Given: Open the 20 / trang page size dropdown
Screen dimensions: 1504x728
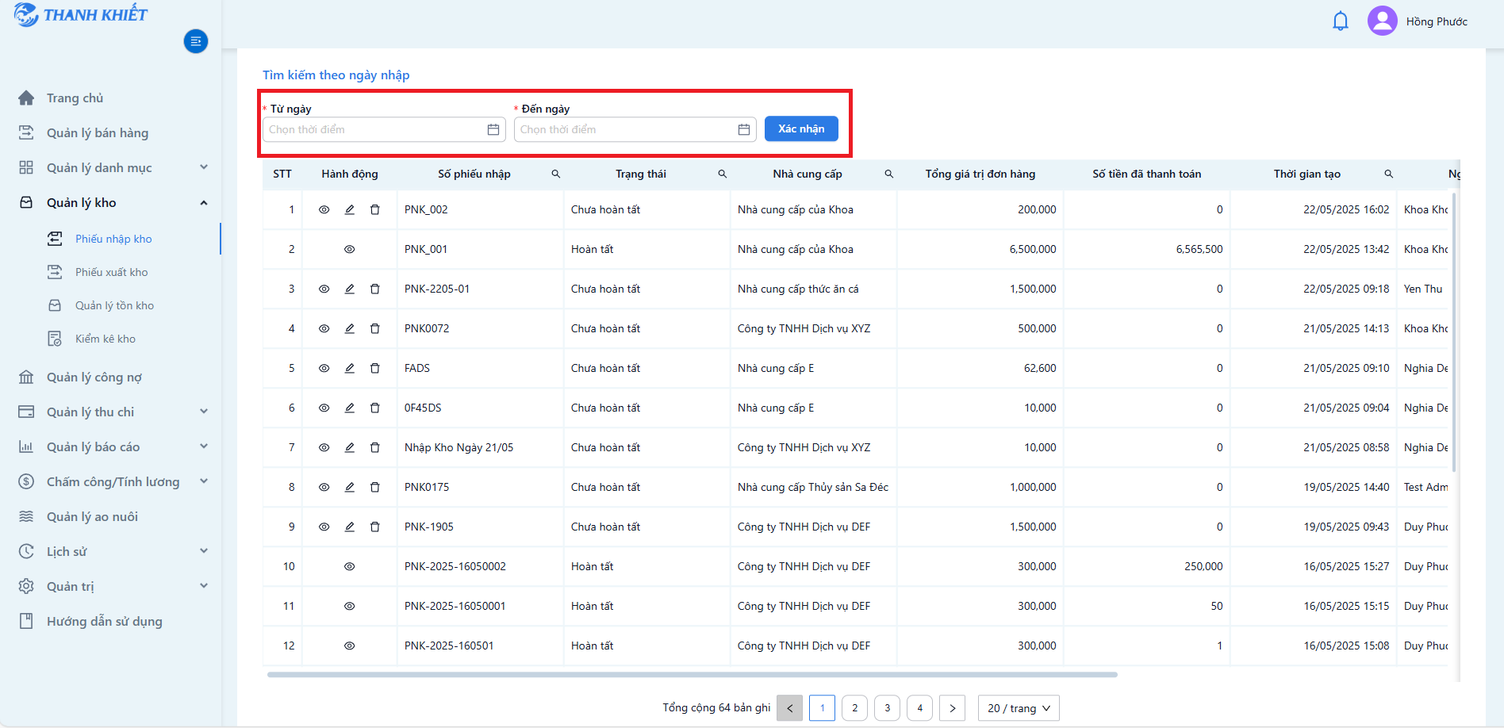Looking at the screenshot, I should tap(1019, 708).
